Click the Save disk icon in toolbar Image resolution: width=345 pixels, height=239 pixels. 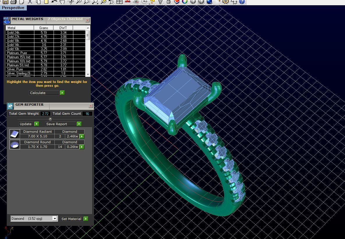pos(5,2)
